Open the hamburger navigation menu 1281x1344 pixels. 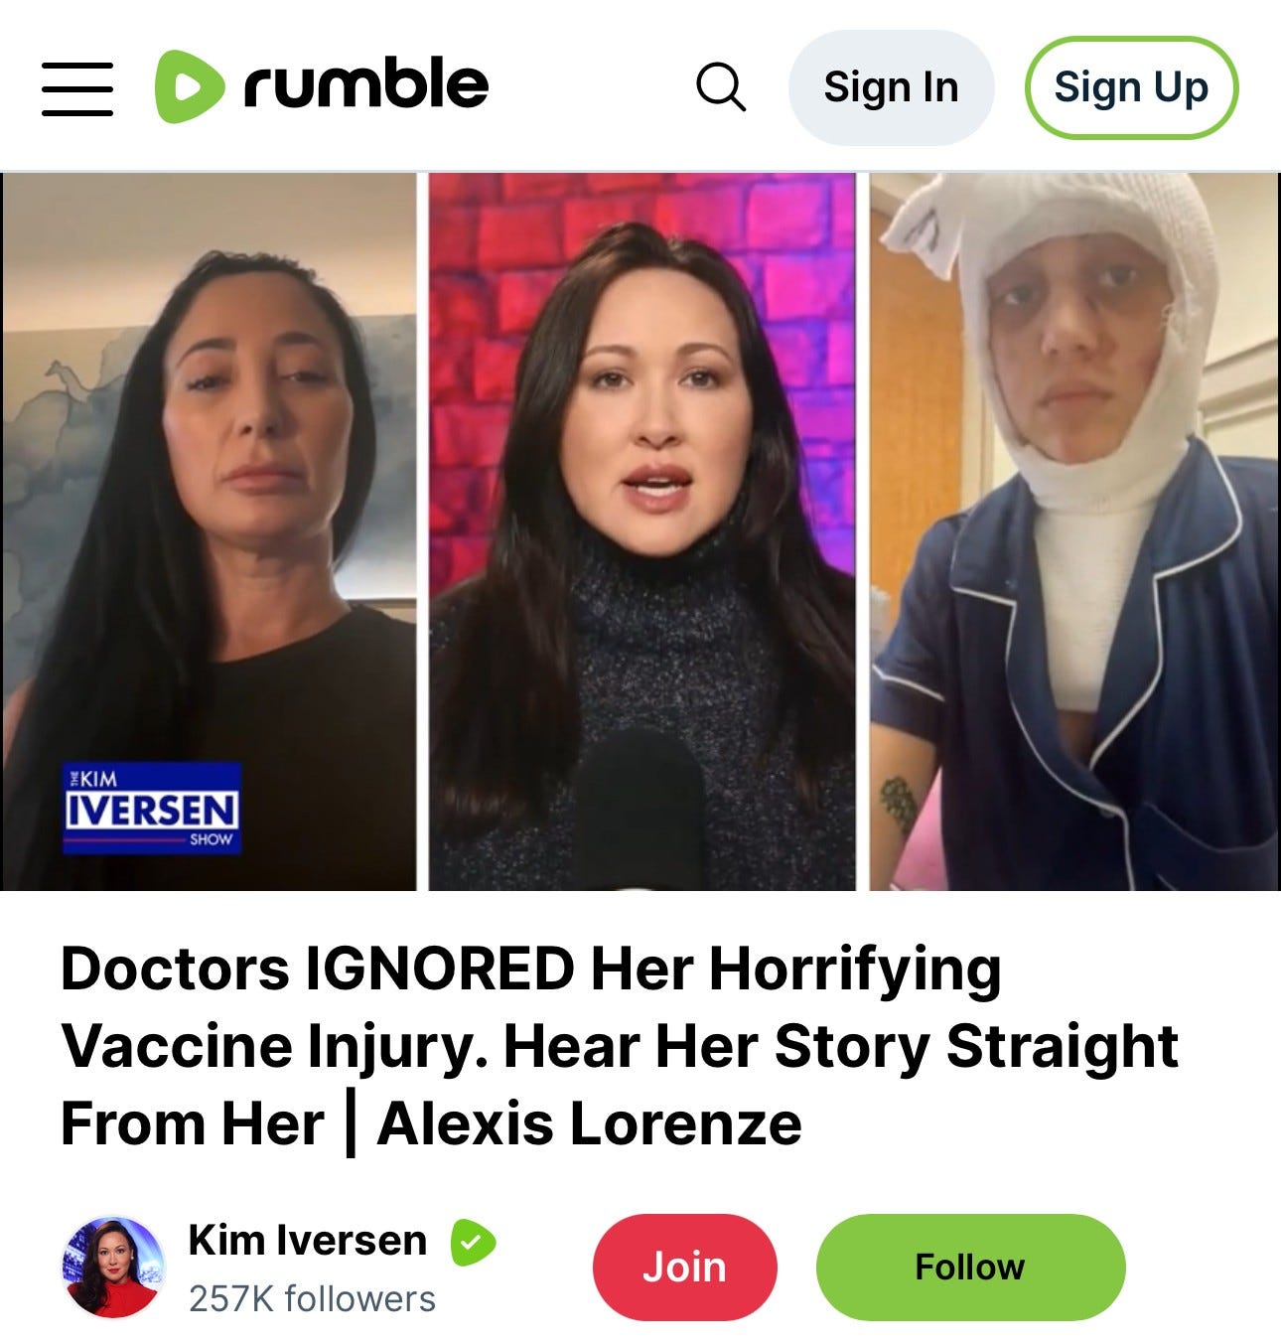[77, 88]
